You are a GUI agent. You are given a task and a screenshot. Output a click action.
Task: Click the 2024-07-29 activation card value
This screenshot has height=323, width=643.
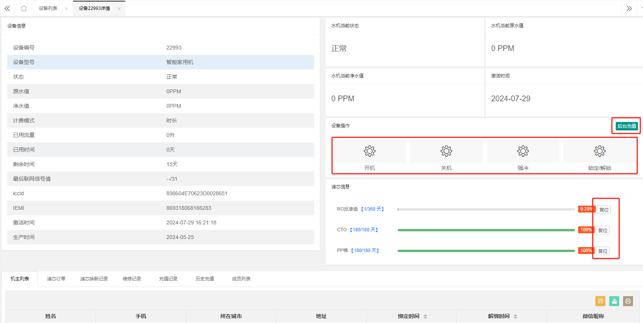coord(511,99)
